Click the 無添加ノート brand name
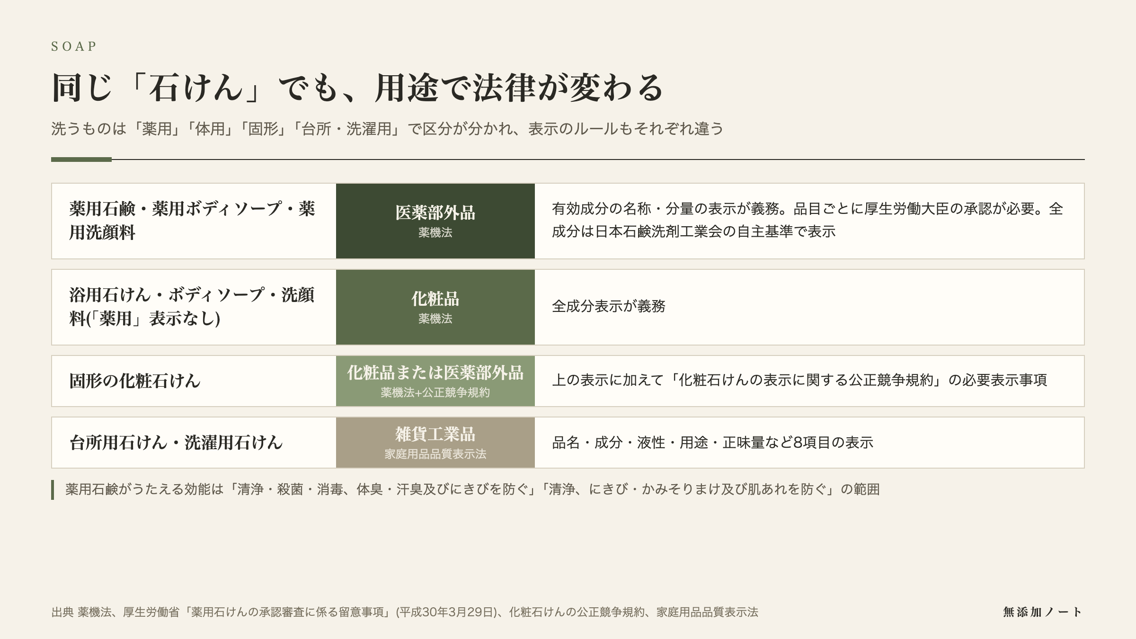The width and height of the screenshot is (1136, 639). coord(1043,612)
